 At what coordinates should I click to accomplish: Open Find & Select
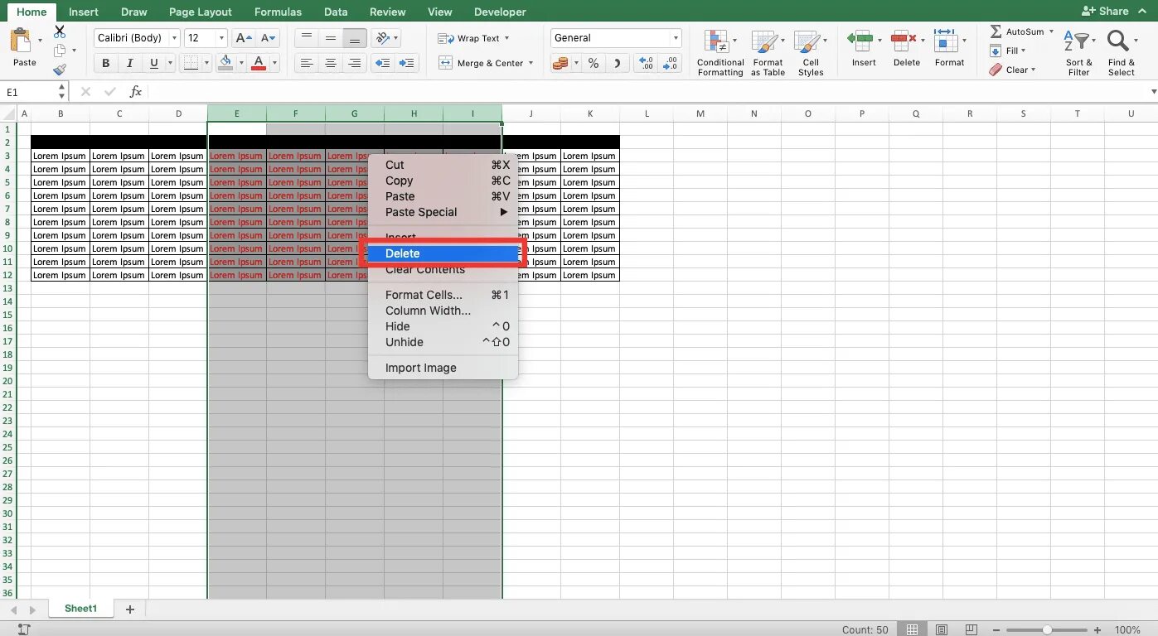(x=1121, y=54)
